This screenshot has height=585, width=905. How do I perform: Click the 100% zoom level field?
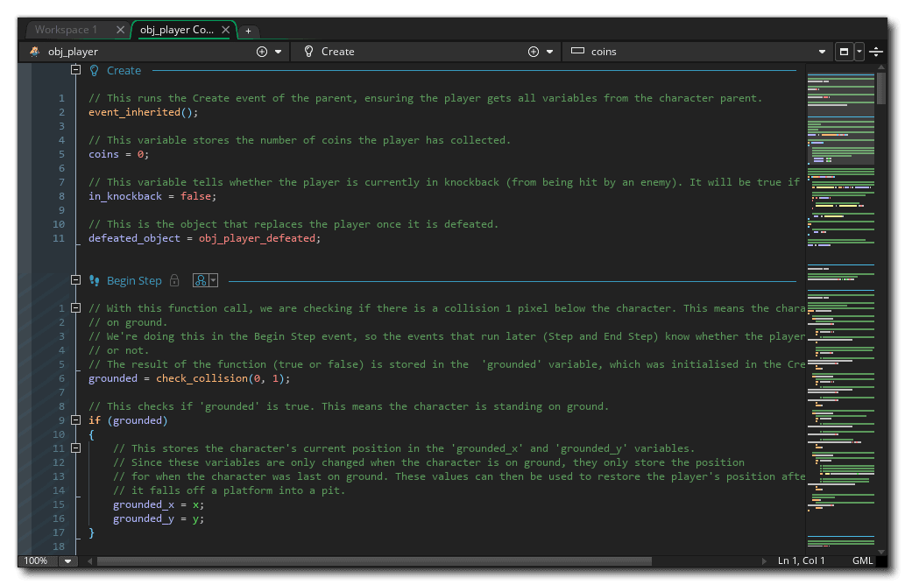39,560
